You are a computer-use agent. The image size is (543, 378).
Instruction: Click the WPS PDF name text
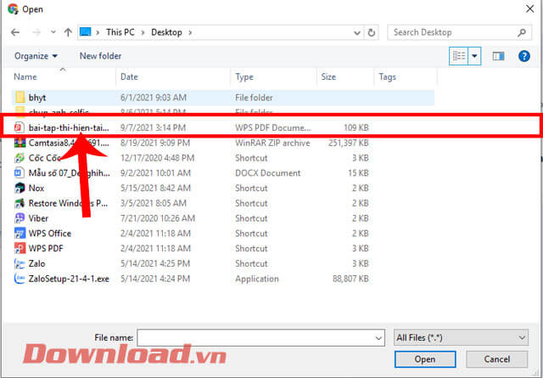46,249
